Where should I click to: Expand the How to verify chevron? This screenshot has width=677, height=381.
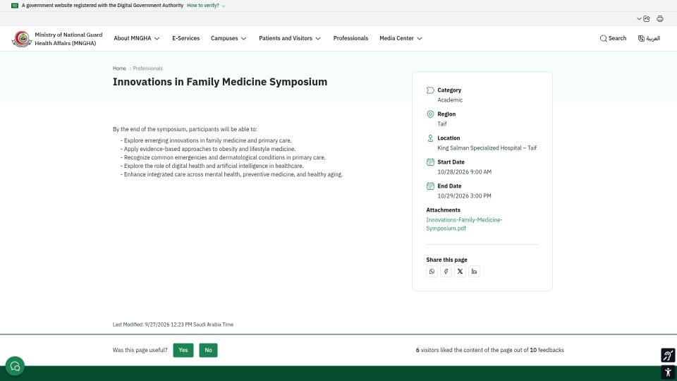tap(224, 6)
